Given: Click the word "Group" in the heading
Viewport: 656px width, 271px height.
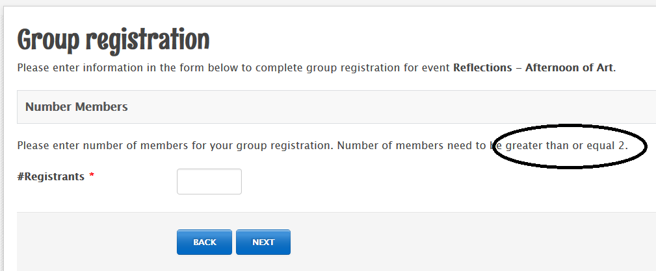Looking at the screenshot, I should [x=49, y=40].
